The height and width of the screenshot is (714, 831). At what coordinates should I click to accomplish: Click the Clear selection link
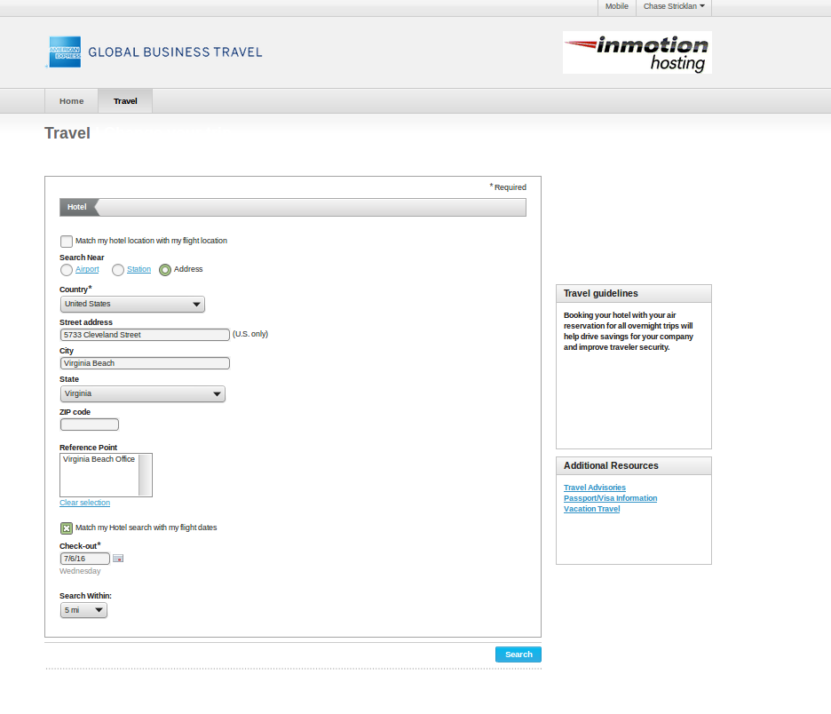[x=84, y=503]
